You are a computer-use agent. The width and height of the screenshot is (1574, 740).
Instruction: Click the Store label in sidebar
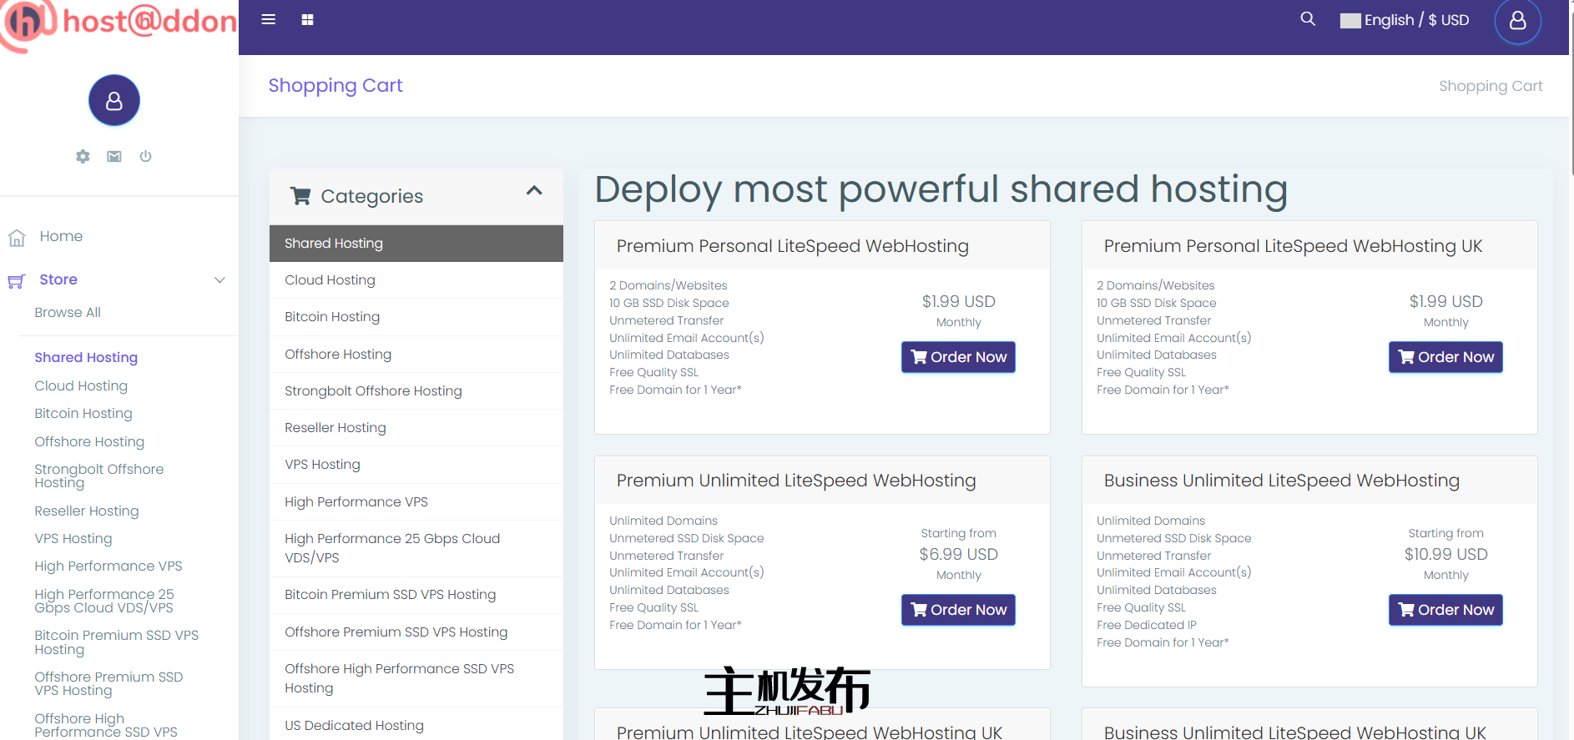pos(58,279)
